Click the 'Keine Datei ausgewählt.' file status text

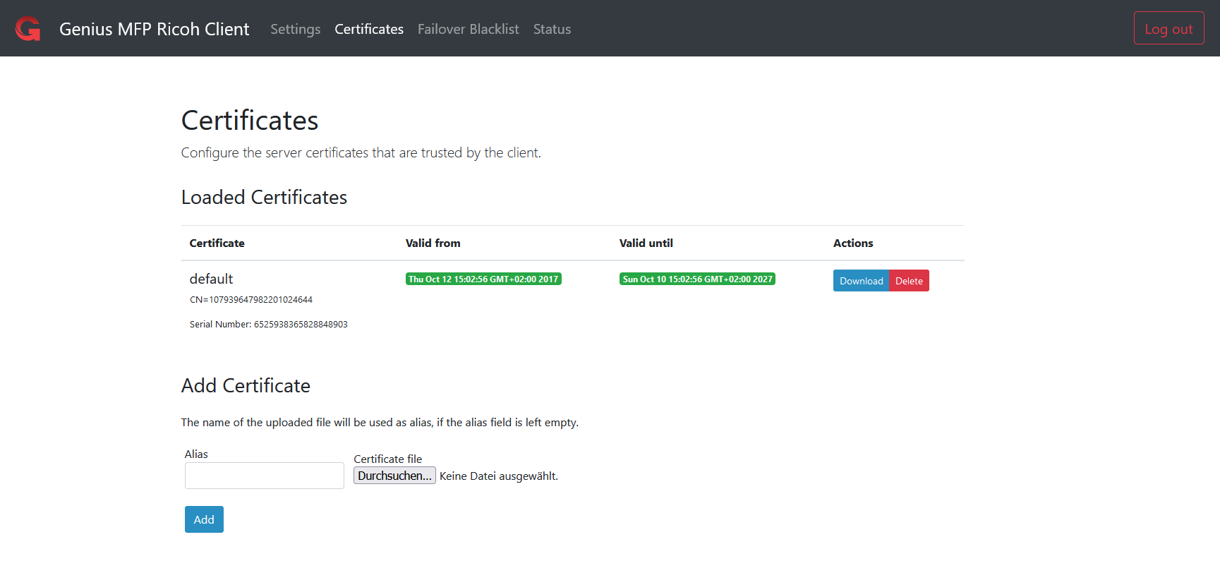pyautogui.click(x=499, y=476)
